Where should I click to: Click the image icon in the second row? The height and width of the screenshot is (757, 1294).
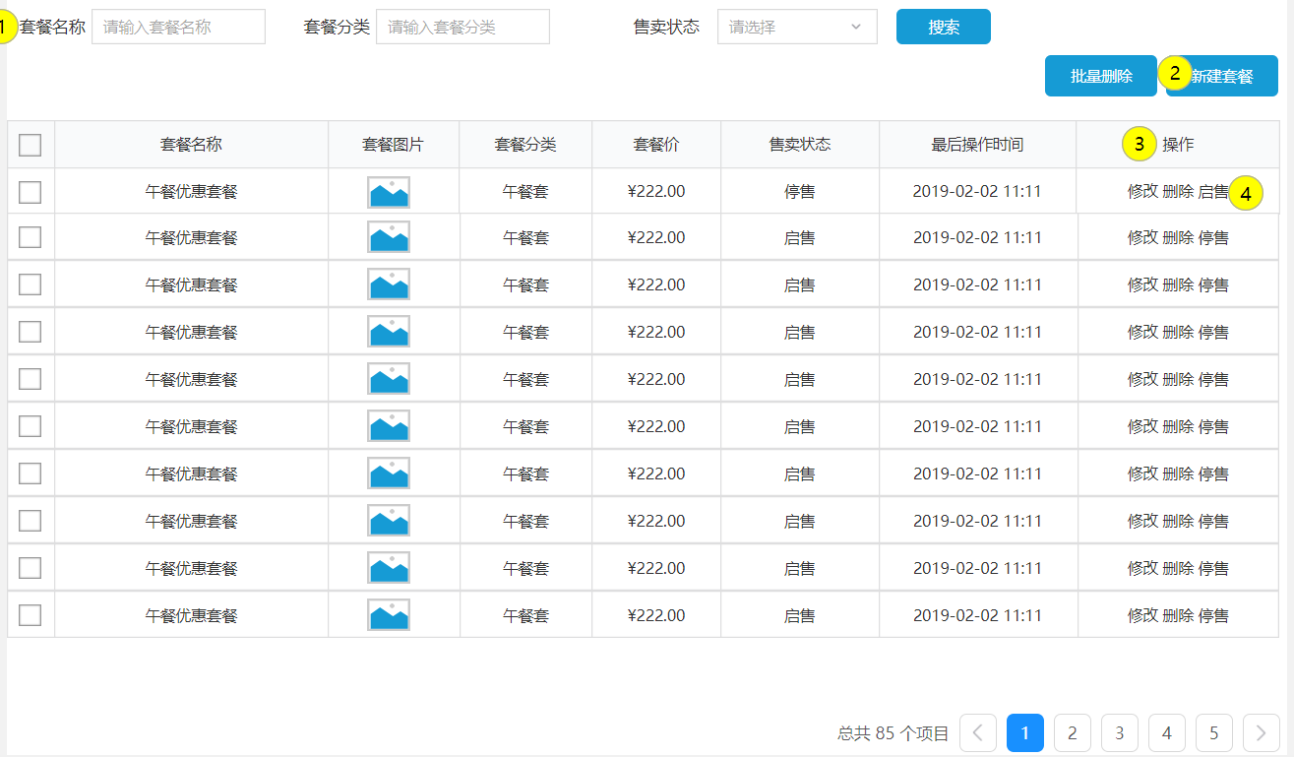coord(389,237)
